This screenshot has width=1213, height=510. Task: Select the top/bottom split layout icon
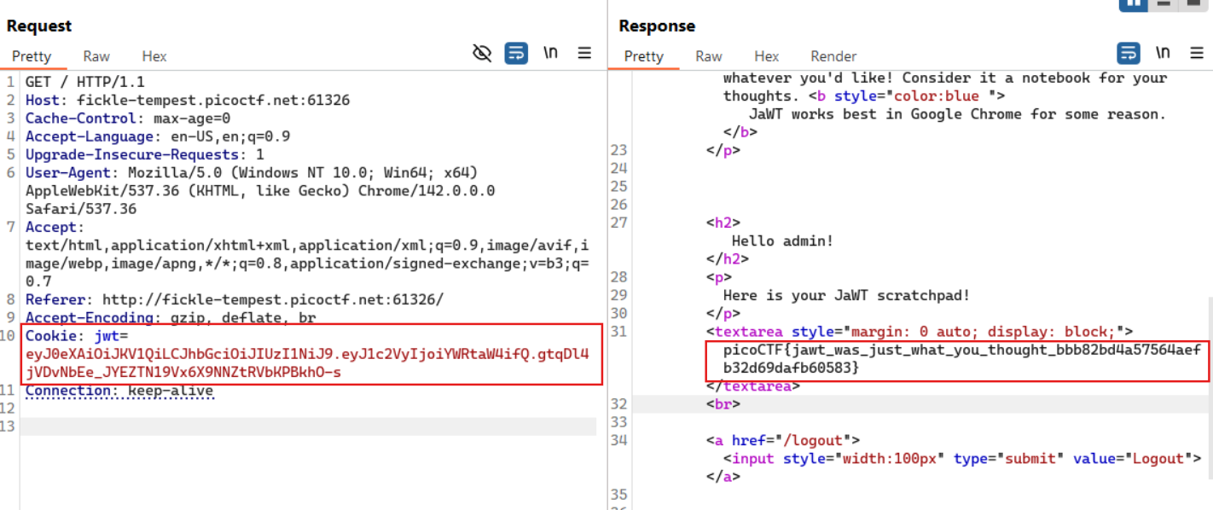[x=1162, y=3]
